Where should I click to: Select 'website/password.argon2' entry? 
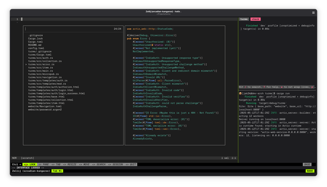tap(45, 110)
